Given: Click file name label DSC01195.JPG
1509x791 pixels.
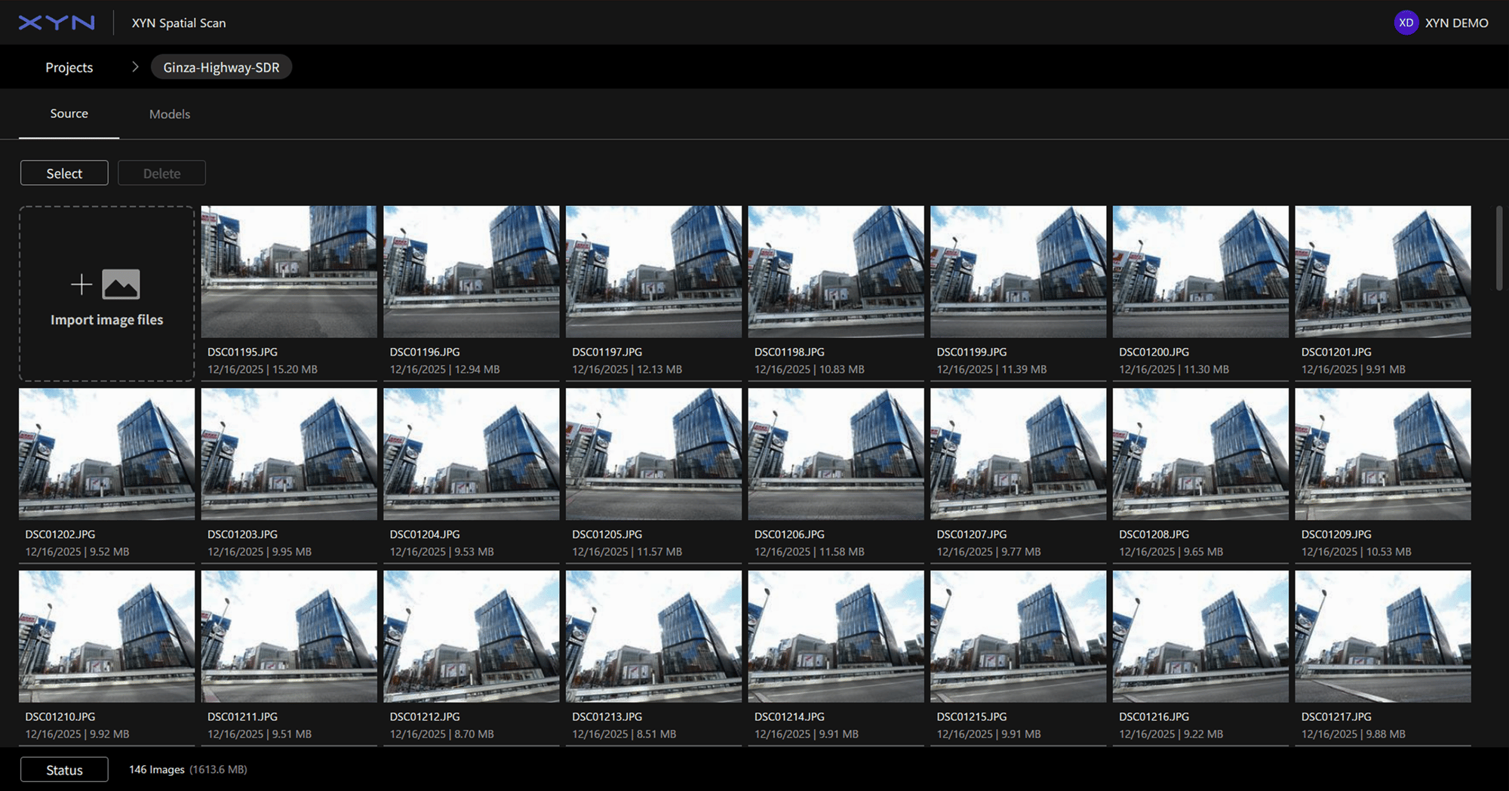Looking at the screenshot, I should pyautogui.click(x=242, y=352).
